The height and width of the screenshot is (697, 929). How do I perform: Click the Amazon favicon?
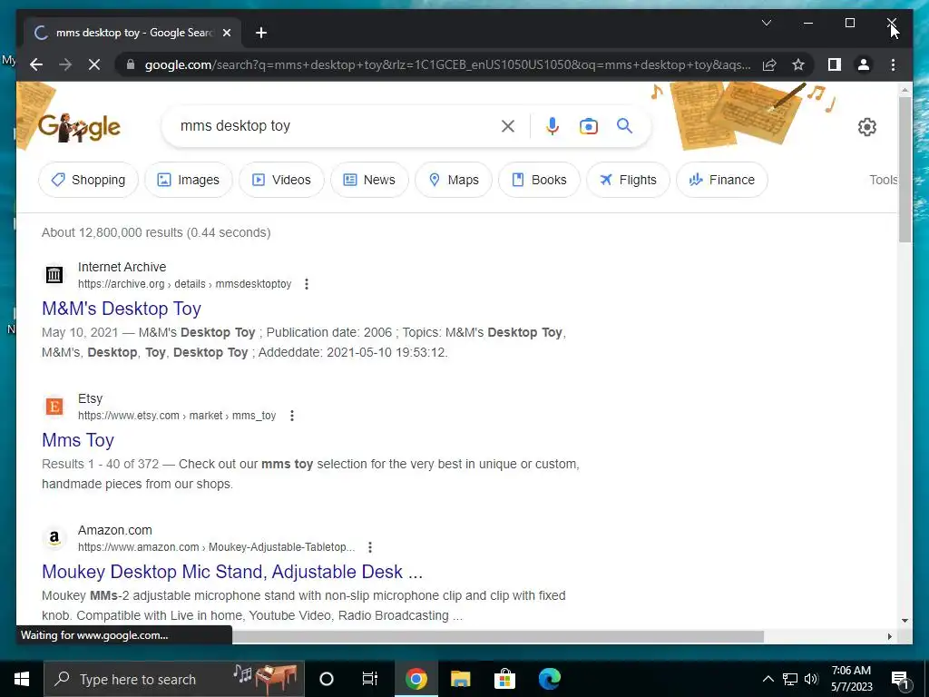click(x=54, y=537)
